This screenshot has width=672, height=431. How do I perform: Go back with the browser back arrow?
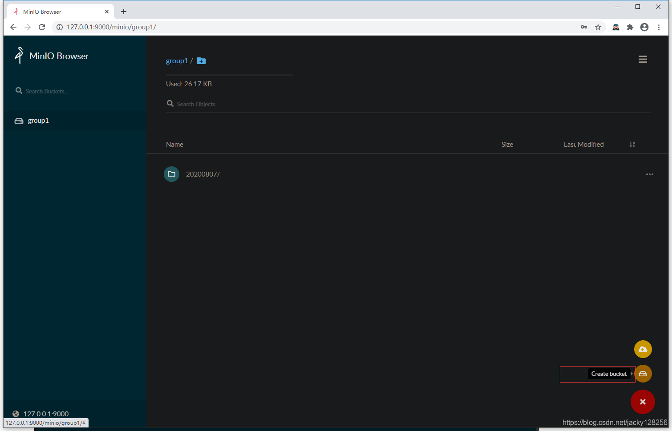point(13,27)
